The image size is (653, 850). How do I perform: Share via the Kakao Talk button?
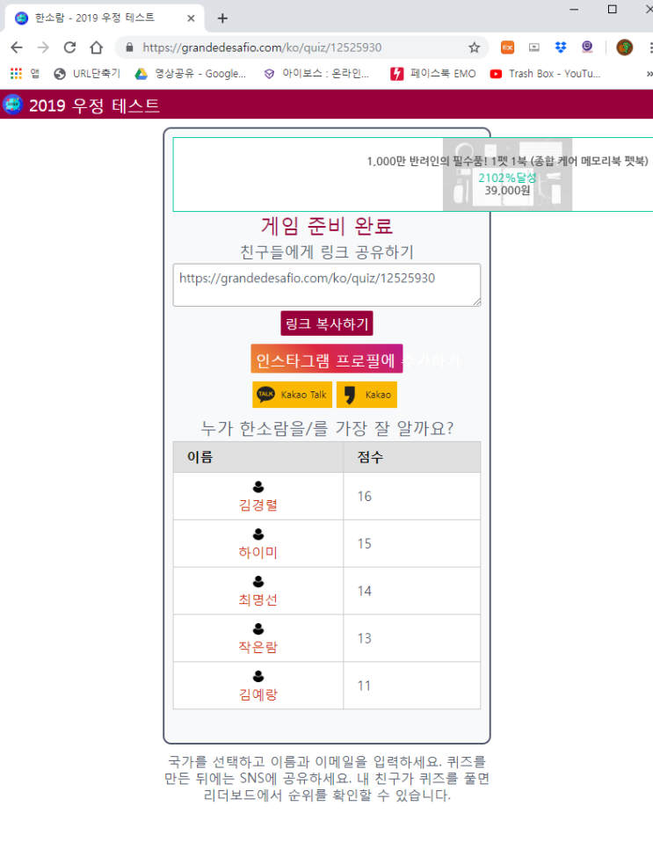coord(292,395)
